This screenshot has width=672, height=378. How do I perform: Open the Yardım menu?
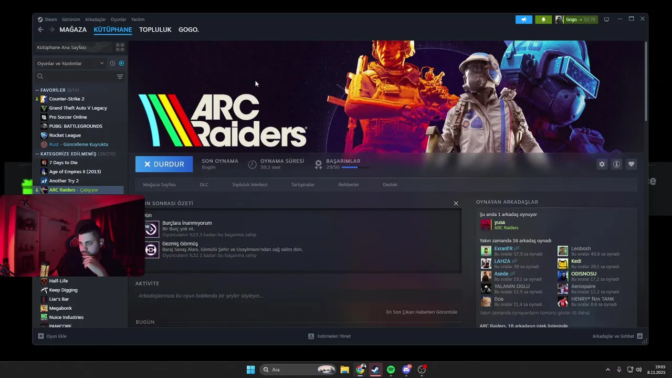[138, 19]
